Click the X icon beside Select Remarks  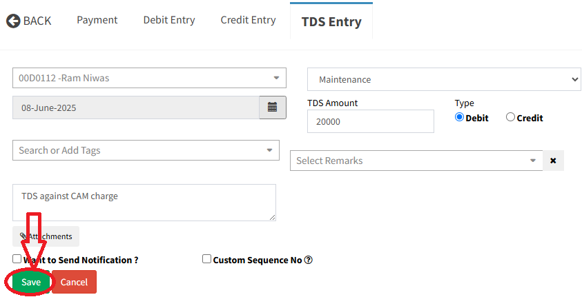(553, 161)
